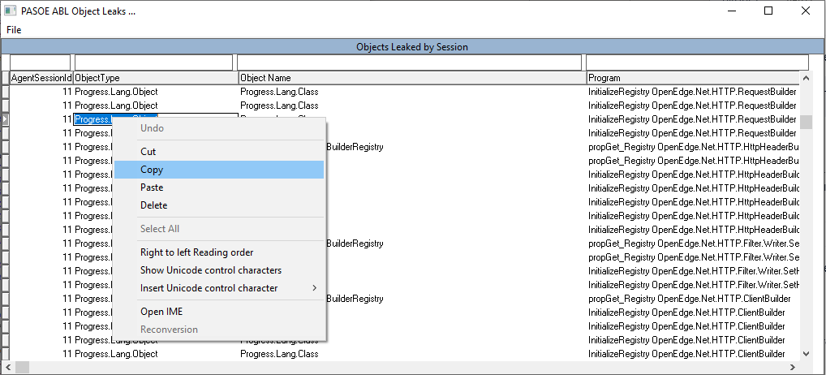This screenshot has height=375, width=826.
Task: Click the Object Name column header
Action: coord(412,78)
